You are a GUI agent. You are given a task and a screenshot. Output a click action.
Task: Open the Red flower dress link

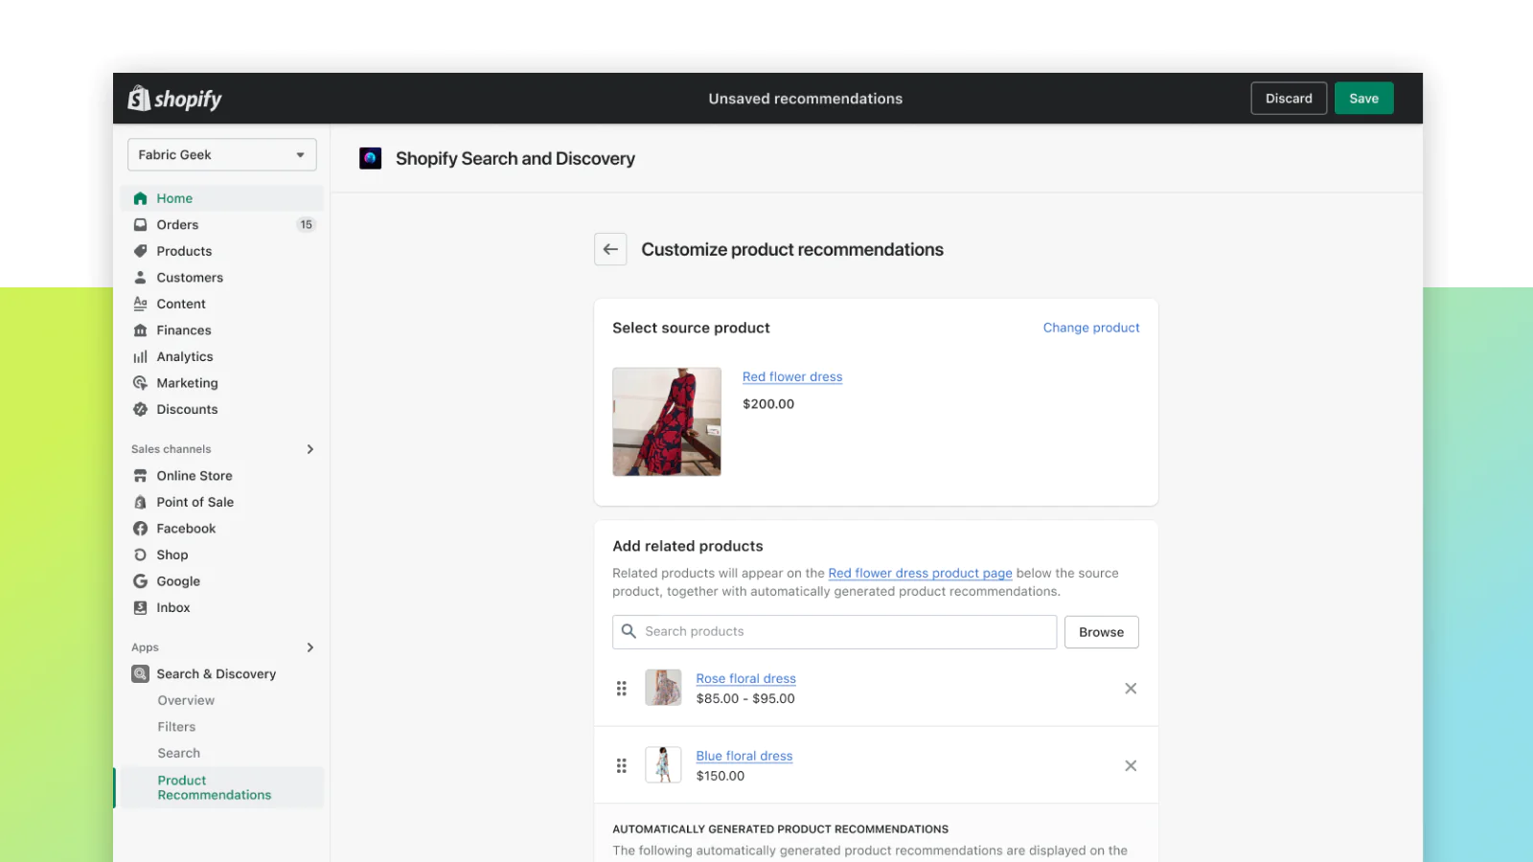pyautogui.click(x=792, y=376)
